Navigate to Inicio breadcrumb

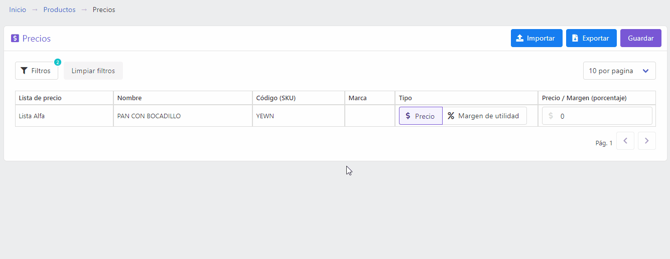coord(18,10)
